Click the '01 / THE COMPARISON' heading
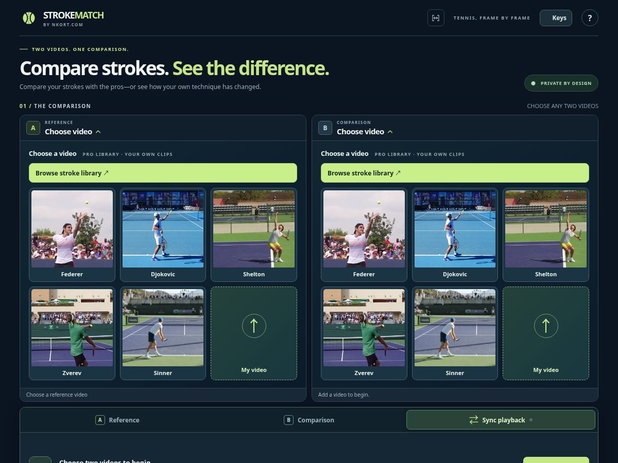Image resolution: width=618 pixels, height=463 pixels. pos(55,106)
